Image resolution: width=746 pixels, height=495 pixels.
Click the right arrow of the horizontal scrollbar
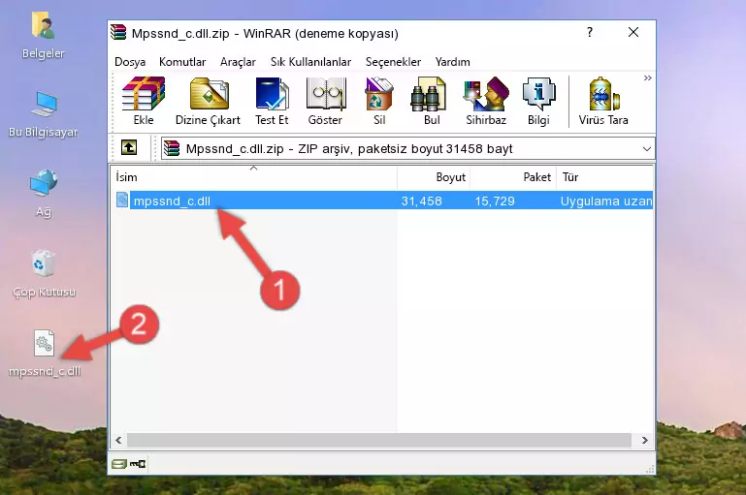(645, 441)
